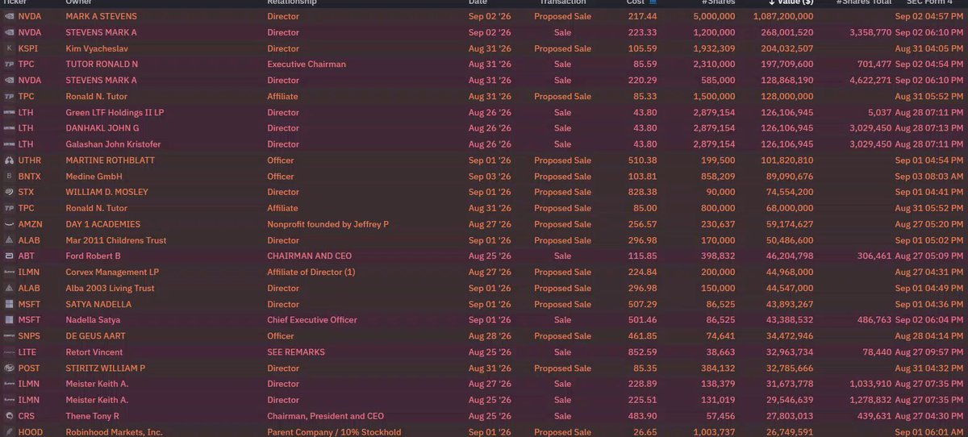Click LTH logo in DANHAKL JOHN G row

9,128
